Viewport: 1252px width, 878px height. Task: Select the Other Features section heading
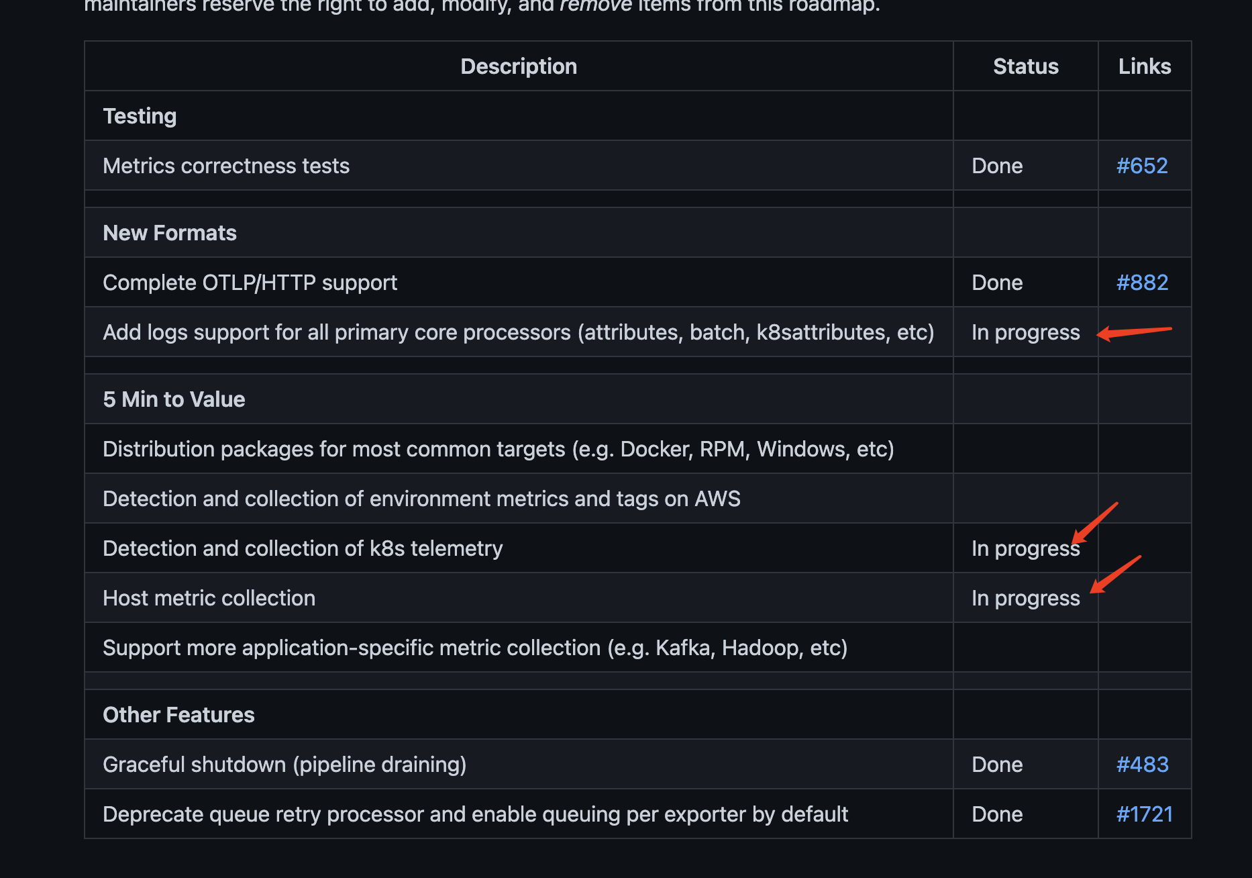coord(178,715)
